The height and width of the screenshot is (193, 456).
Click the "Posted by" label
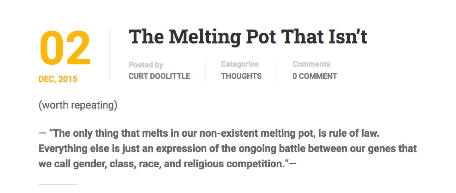[146, 65]
